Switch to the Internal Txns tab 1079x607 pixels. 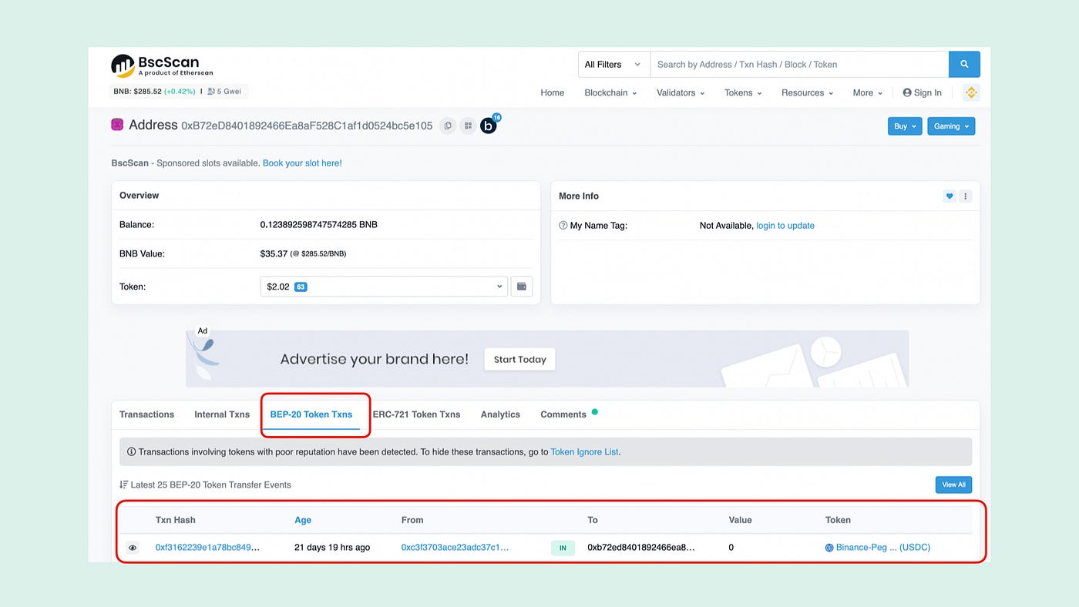click(222, 414)
